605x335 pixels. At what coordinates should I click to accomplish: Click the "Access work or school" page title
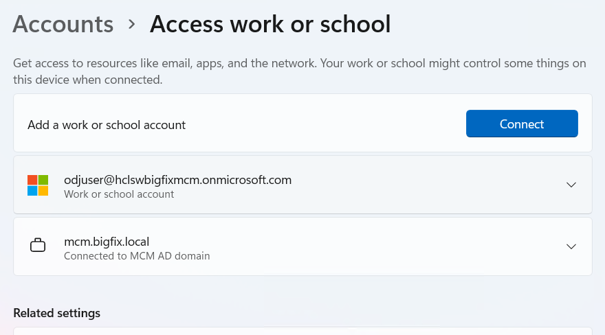pos(270,25)
